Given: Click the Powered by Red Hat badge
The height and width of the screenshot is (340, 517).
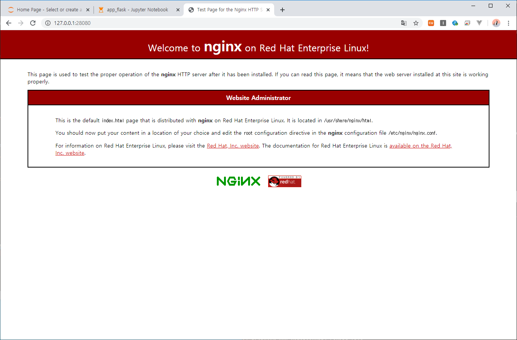Looking at the screenshot, I should (x=285, y=181).
